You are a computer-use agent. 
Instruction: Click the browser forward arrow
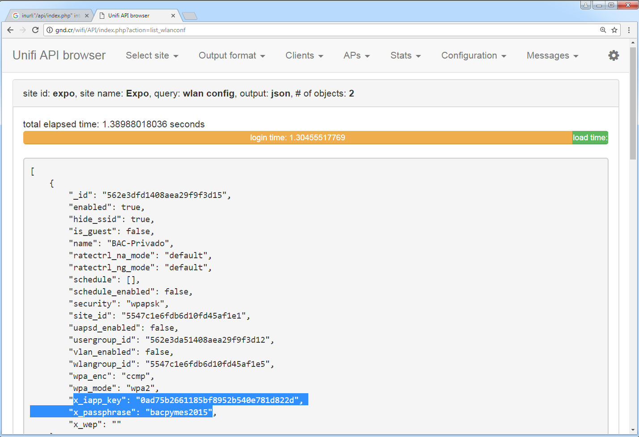pos(23,30)
